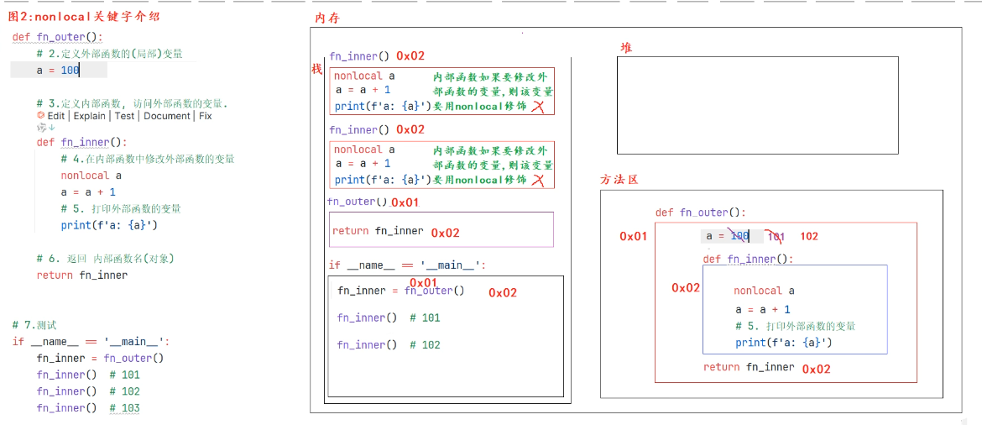Trigger the Fix code lens action
Image resolution: width=982 pixels, height=425 pixels.
pos(206,116)
